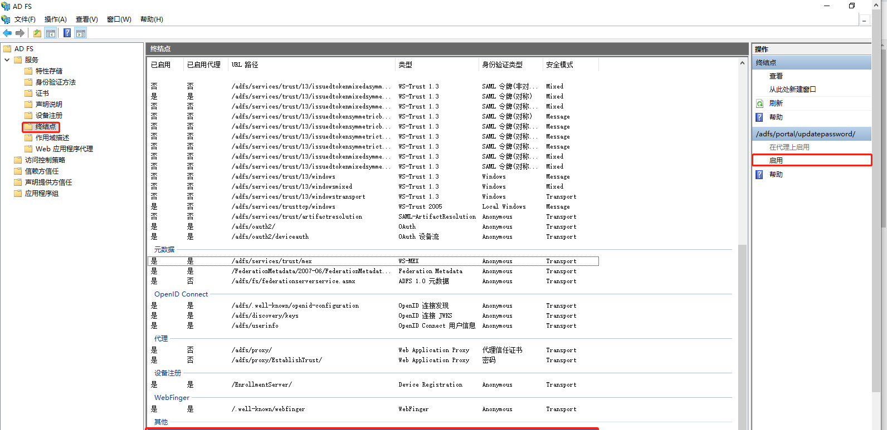This screenshot has height=430, width=887.
Task: Click the WebFinger group heading
Action: (x=172, y=398)
